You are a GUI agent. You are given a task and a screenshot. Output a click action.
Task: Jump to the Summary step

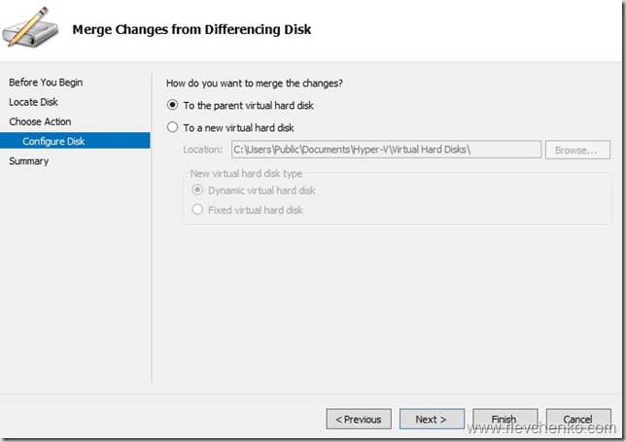coord(28,161)
